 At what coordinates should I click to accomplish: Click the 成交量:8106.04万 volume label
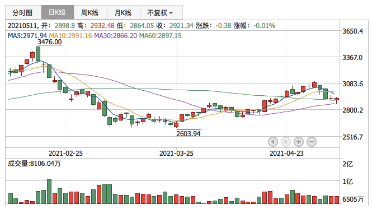34,164
